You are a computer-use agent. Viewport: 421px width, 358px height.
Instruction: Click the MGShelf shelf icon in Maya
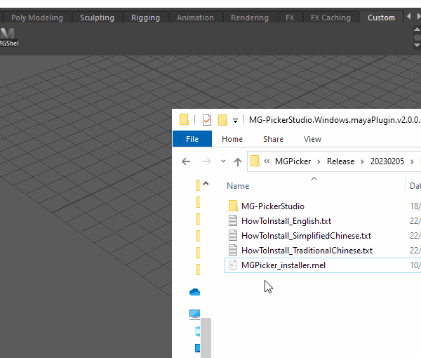click(x=8, y=38)
